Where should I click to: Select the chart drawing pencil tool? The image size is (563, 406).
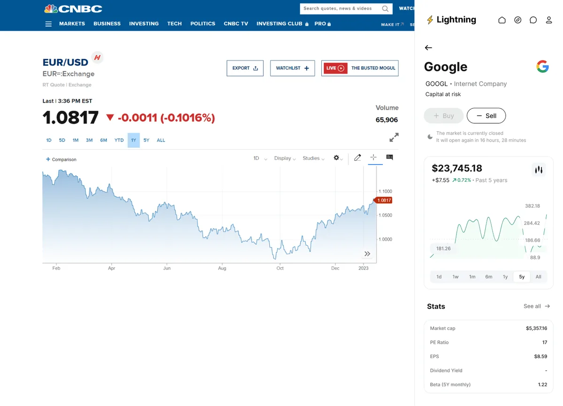[358, 158]
